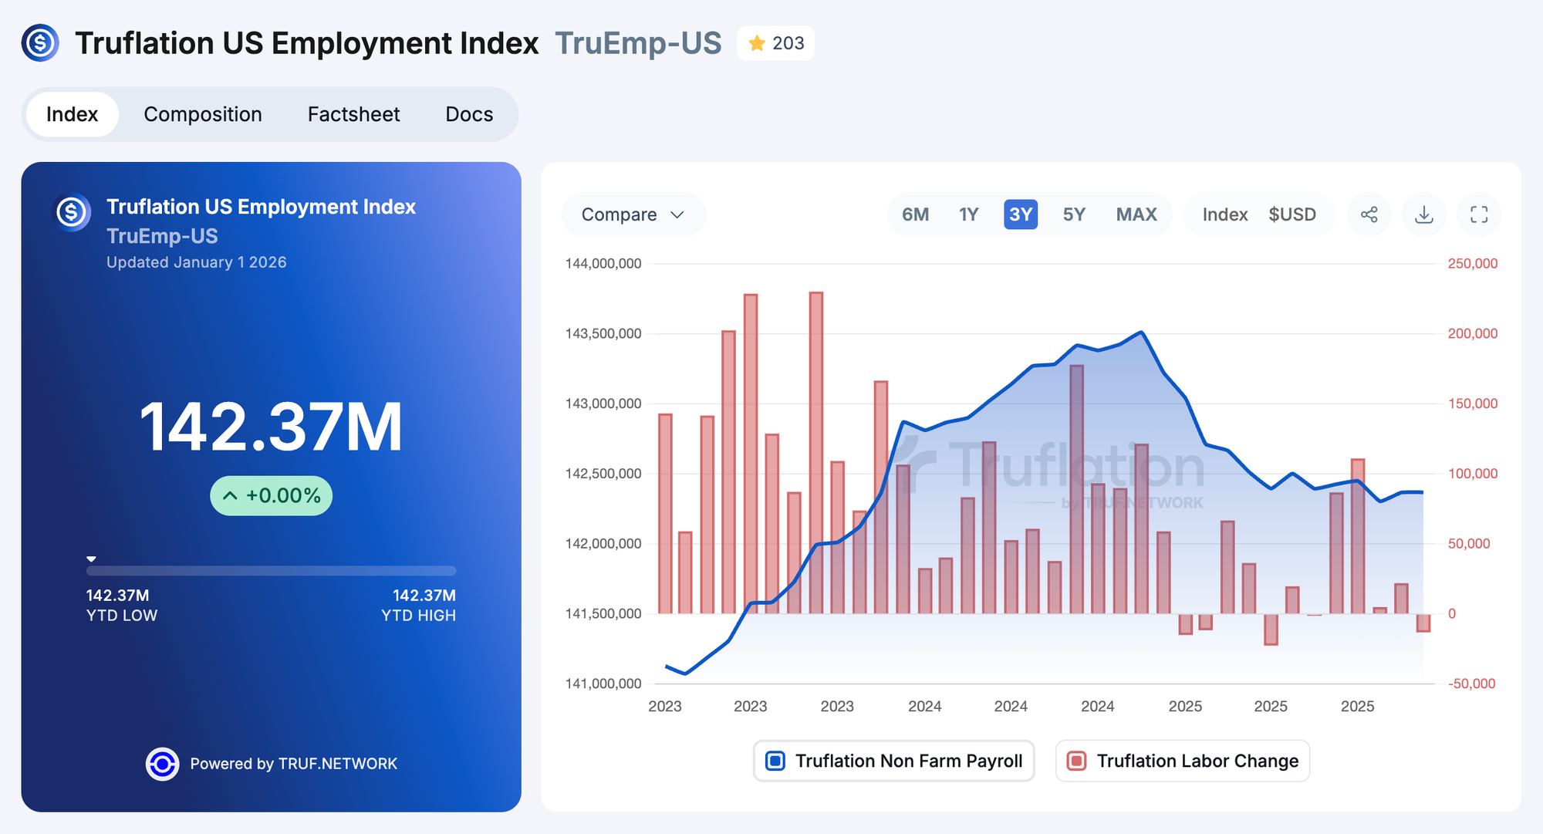Screen dimensions: 1543x834
Task: Click the coin icon in blue card
Action: tap(72, 212)
